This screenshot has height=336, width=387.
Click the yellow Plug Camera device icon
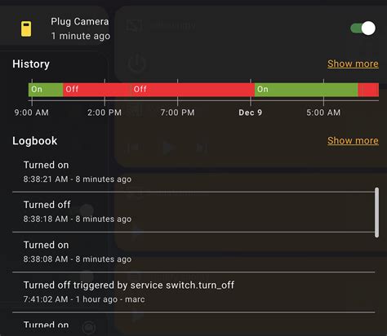(26, 29)
